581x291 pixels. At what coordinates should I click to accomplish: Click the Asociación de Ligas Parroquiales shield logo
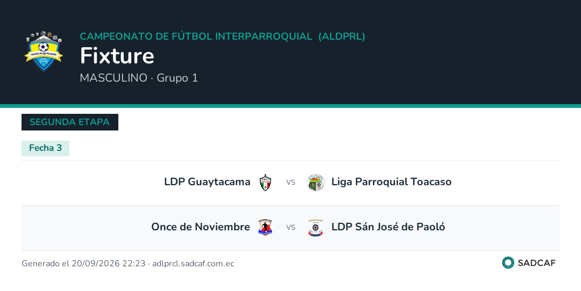click(x=44, y=52)
